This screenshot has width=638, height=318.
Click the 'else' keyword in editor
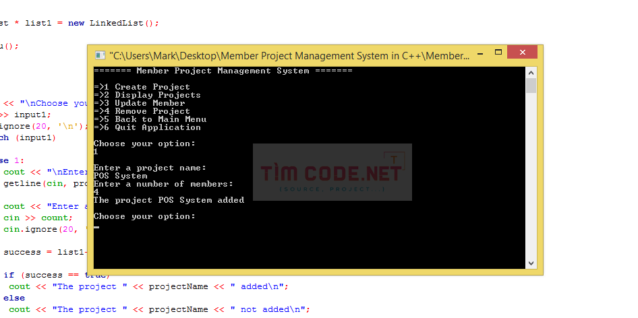coord(14,298)
